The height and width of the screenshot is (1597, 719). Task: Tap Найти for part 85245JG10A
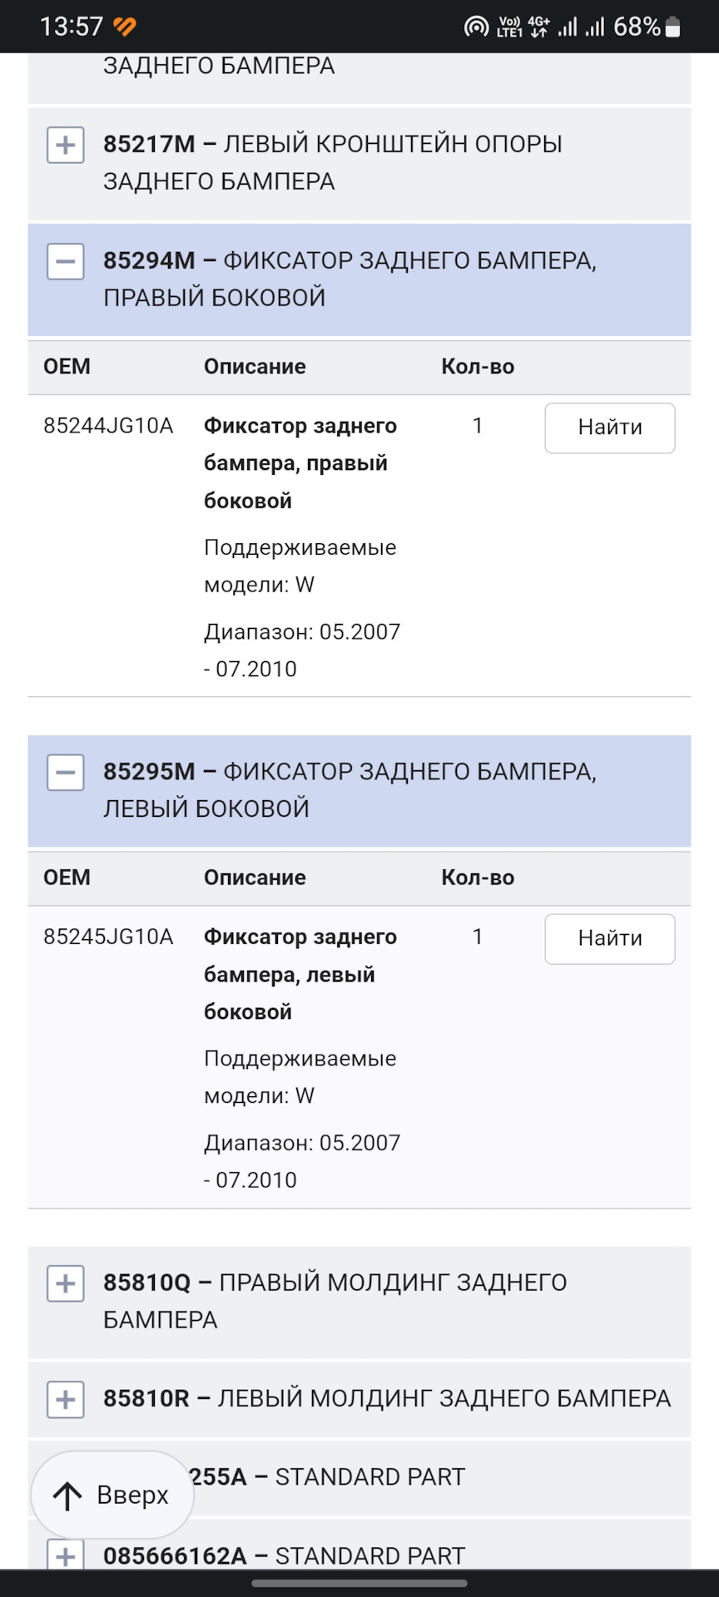point(609,939)
